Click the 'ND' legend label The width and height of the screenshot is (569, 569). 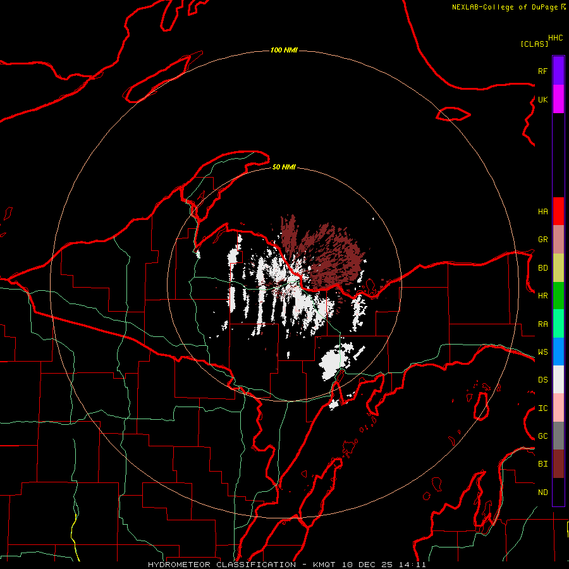(x=542, y=493)
